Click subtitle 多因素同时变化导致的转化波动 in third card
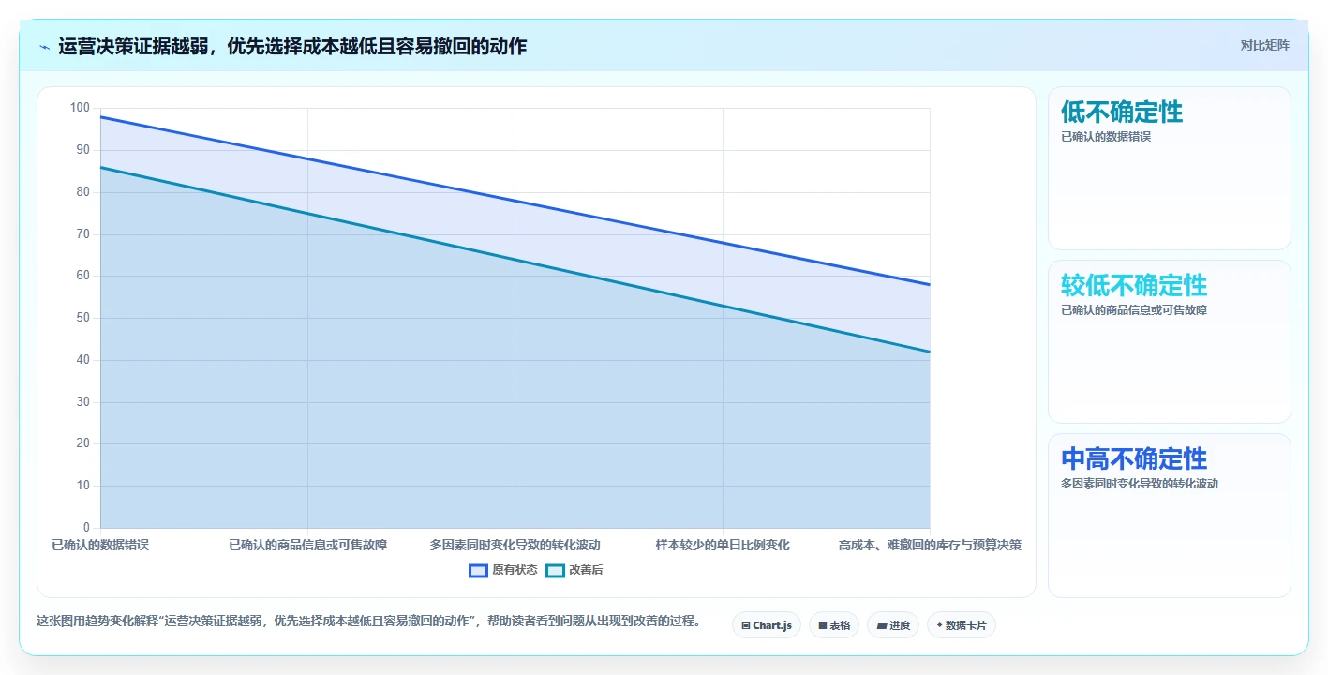Screen dimensions: 1328x675 coord(1140,484)
